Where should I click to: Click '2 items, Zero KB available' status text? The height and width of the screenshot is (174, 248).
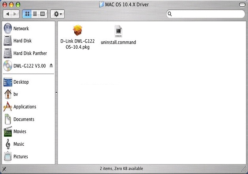(x=121, y=169)
